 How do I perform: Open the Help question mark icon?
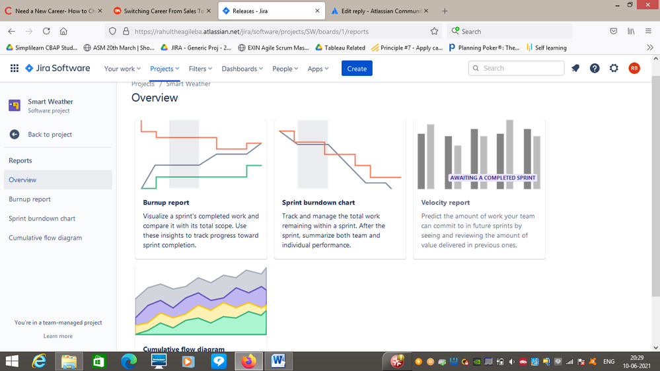(x=595, y=68)
